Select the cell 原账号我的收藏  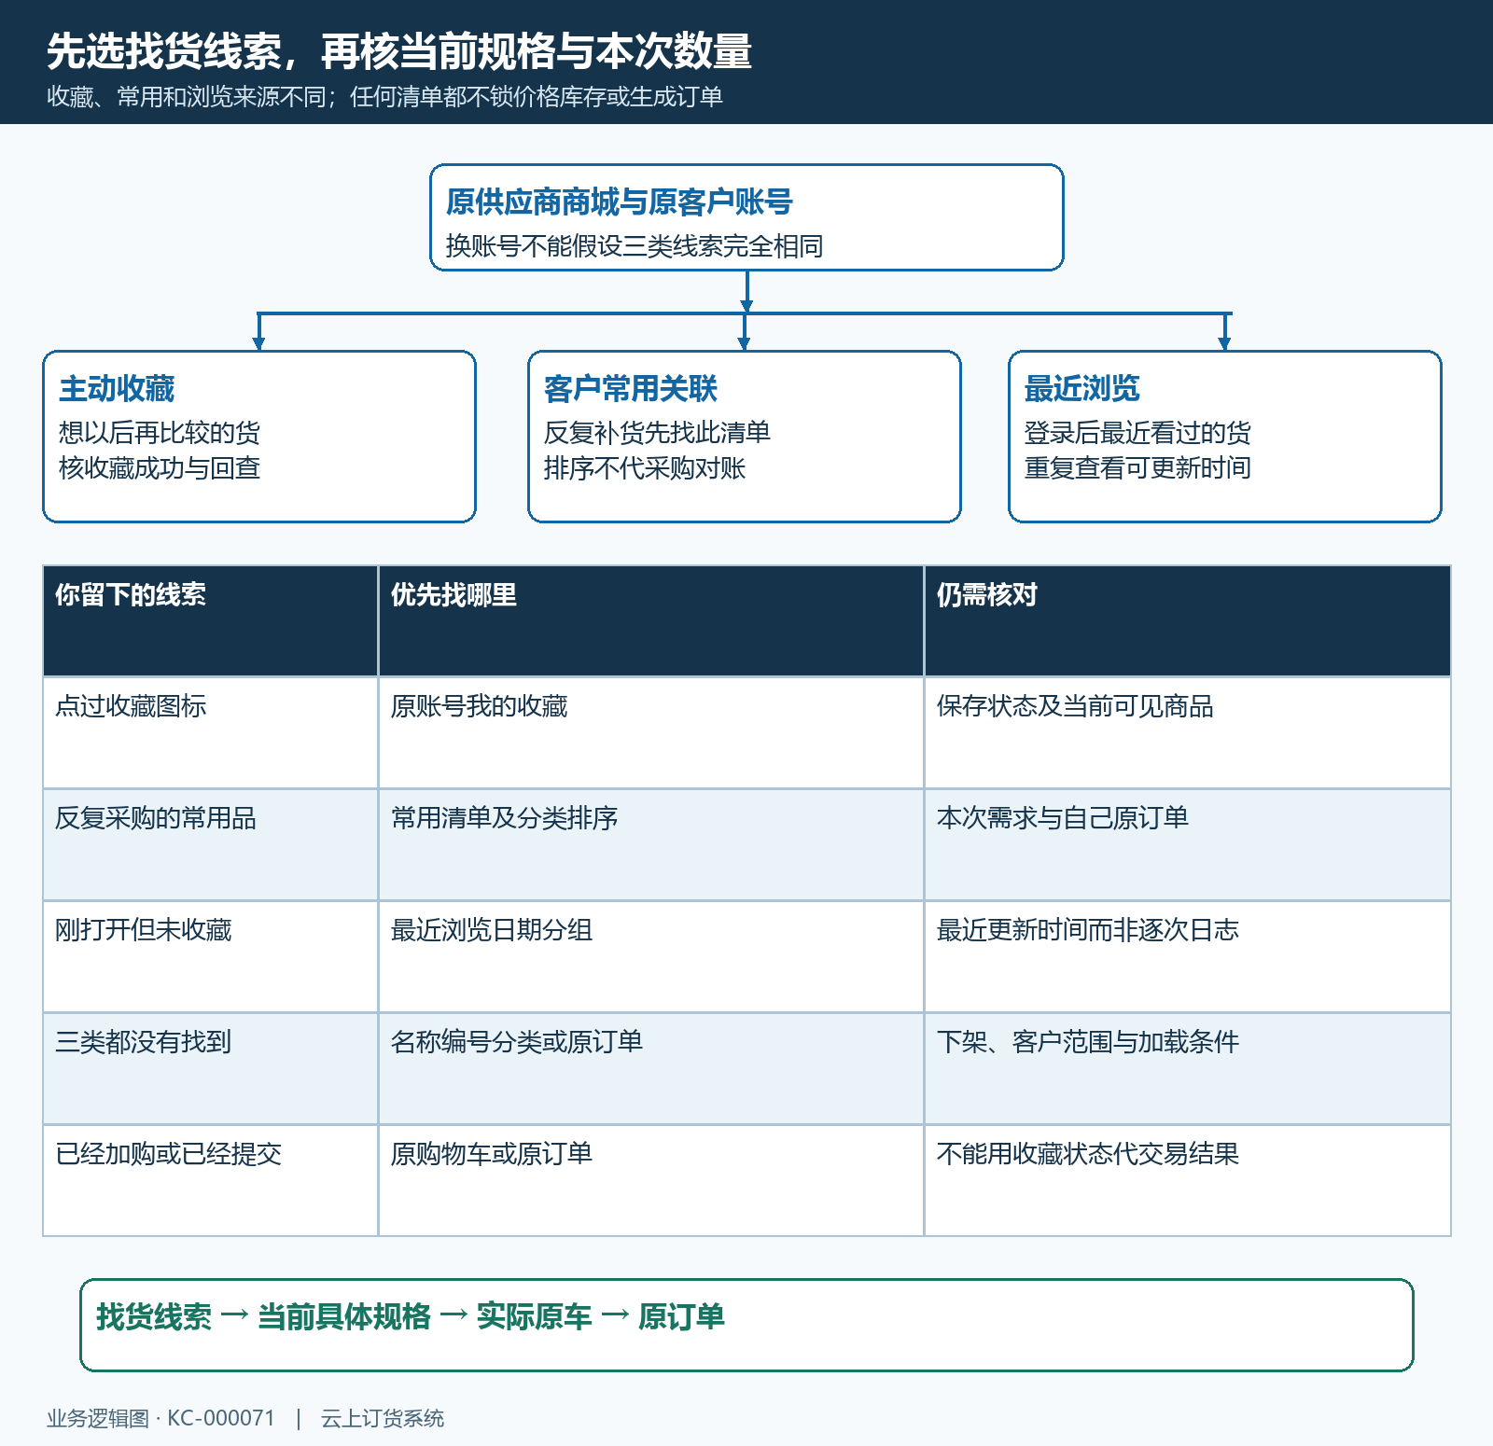coord(650,732)
